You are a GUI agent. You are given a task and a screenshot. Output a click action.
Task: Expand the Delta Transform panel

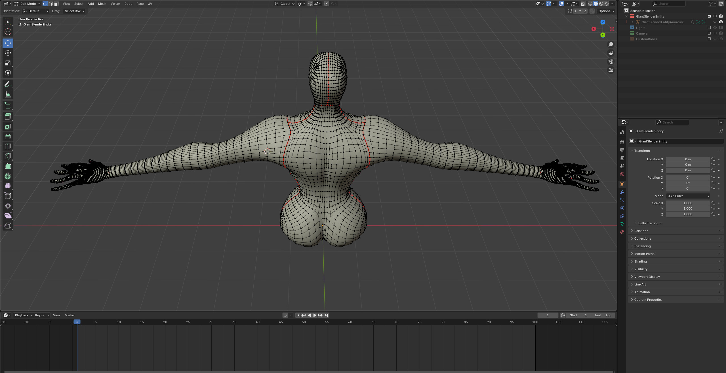[x=650, y=223]
